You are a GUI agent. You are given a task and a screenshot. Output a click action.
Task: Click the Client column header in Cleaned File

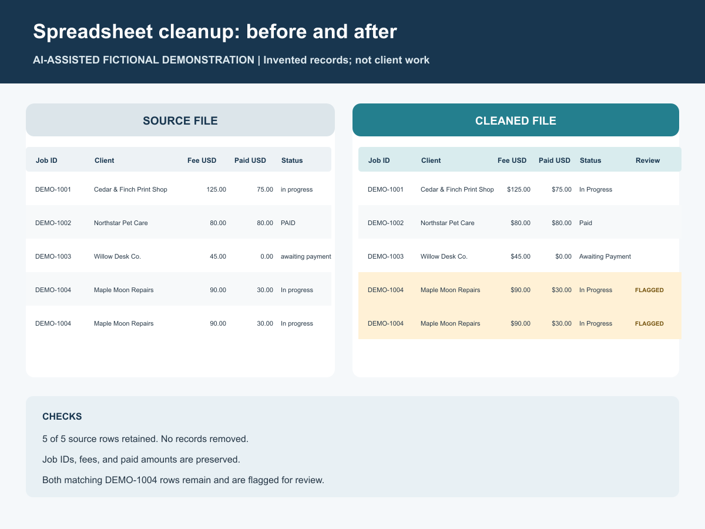pos(431,160)
